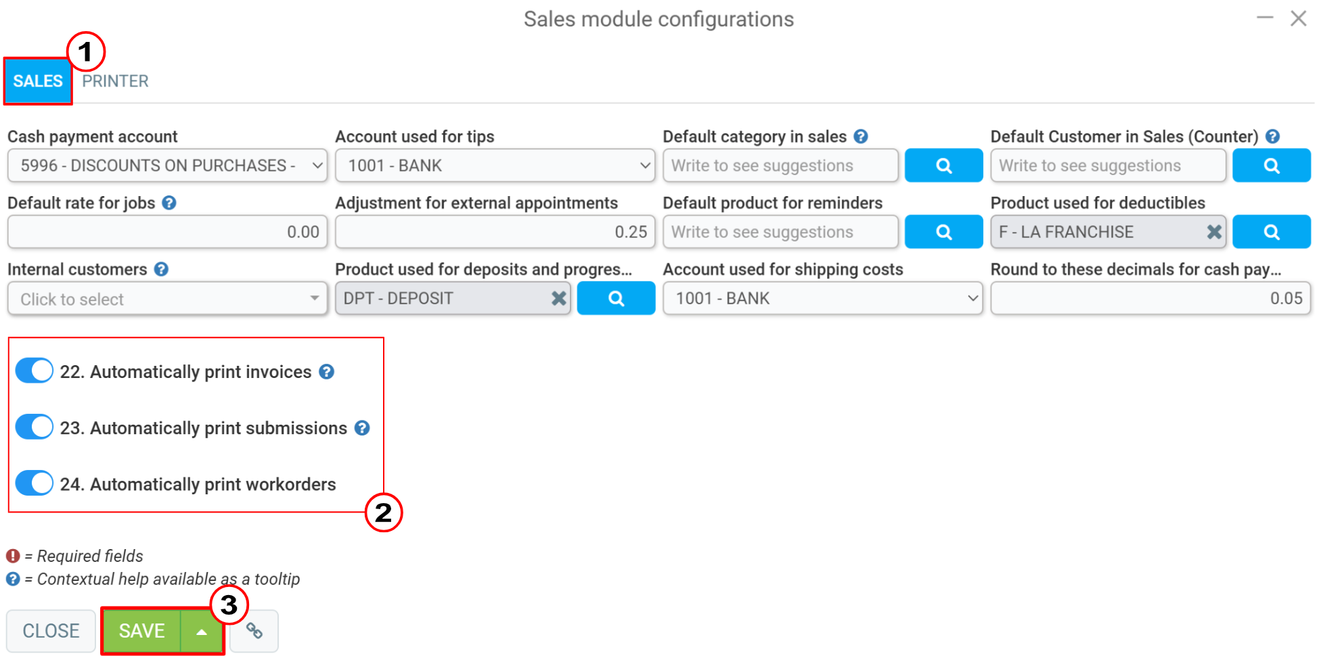Open the internal customers selector

[x=167, y=299]
